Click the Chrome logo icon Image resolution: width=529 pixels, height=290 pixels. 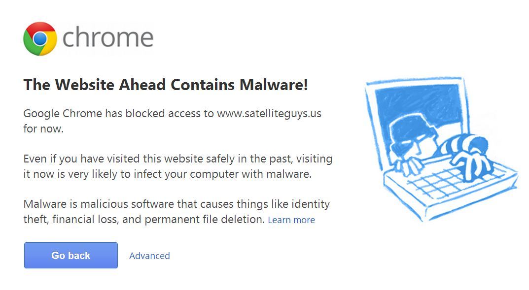pos(40,38)
